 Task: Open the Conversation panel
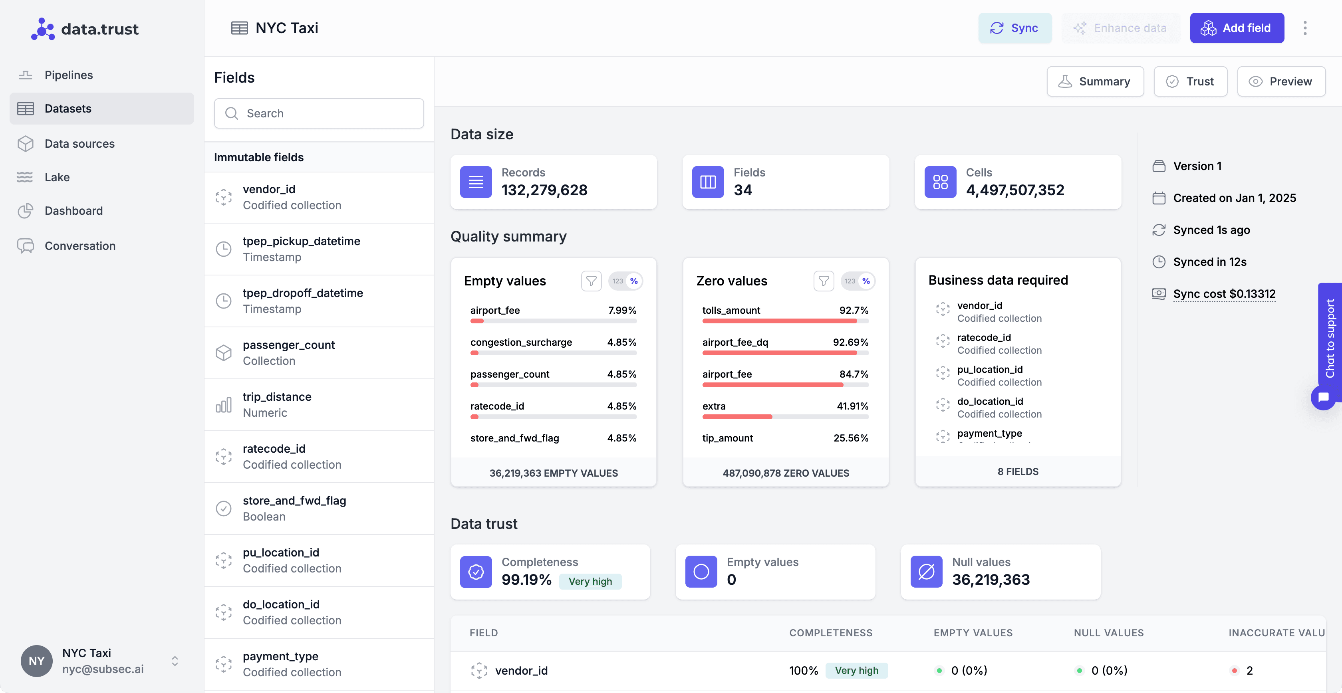tap(80, 245)
